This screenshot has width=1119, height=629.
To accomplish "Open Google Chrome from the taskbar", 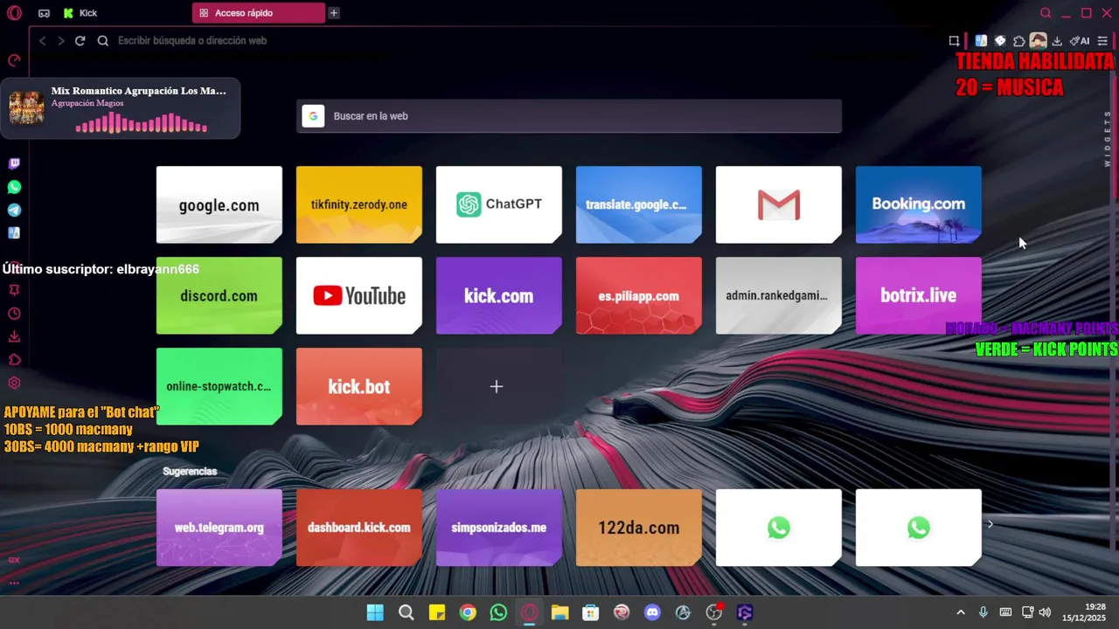I will (x=468, y=612).
